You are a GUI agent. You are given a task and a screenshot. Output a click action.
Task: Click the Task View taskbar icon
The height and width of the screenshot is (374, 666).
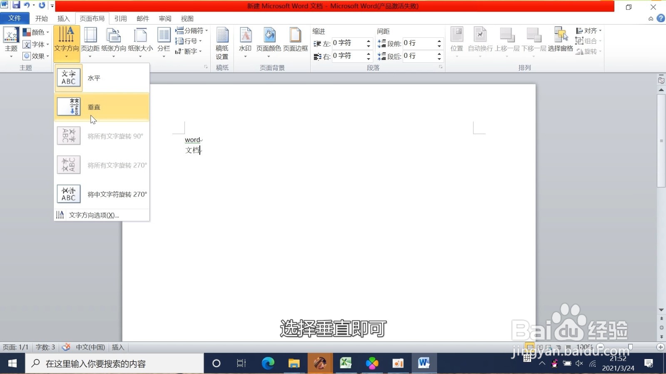[x=241, y=364]
